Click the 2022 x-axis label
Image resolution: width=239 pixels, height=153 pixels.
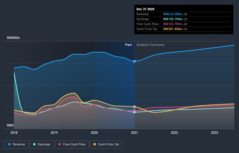(174, 133)
